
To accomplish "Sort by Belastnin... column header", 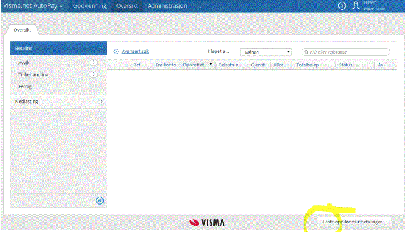I will pos(230,65).
